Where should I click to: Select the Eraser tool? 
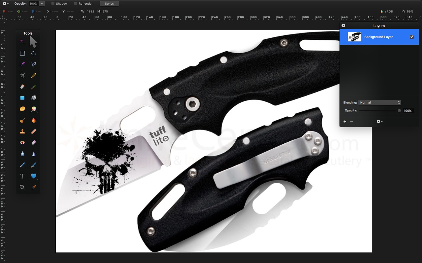point(22,87)
